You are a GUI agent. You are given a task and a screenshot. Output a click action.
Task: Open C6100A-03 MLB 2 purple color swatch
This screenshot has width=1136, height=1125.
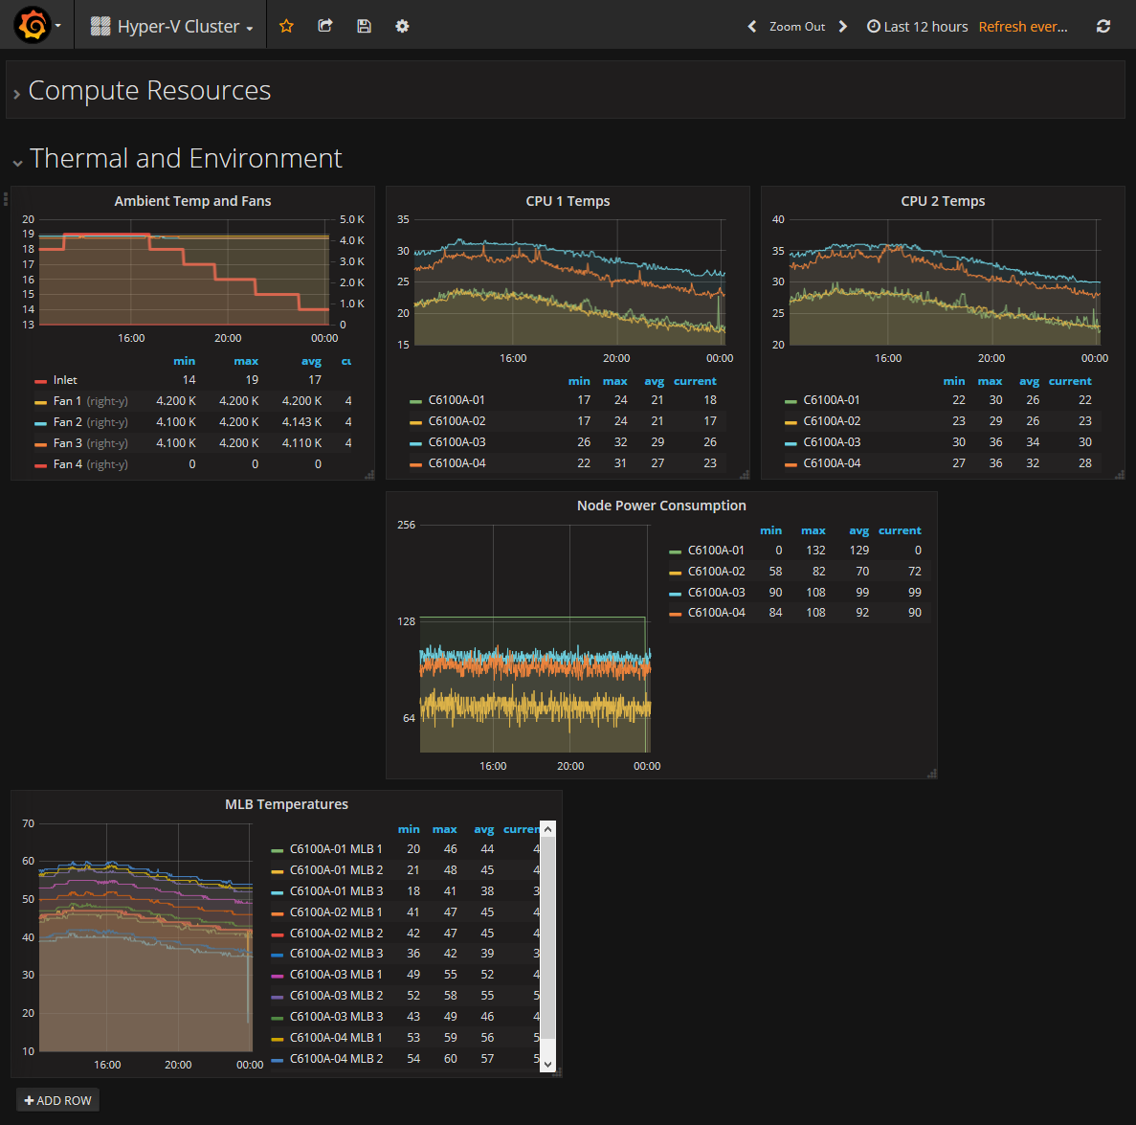click(x=277, y=998)
